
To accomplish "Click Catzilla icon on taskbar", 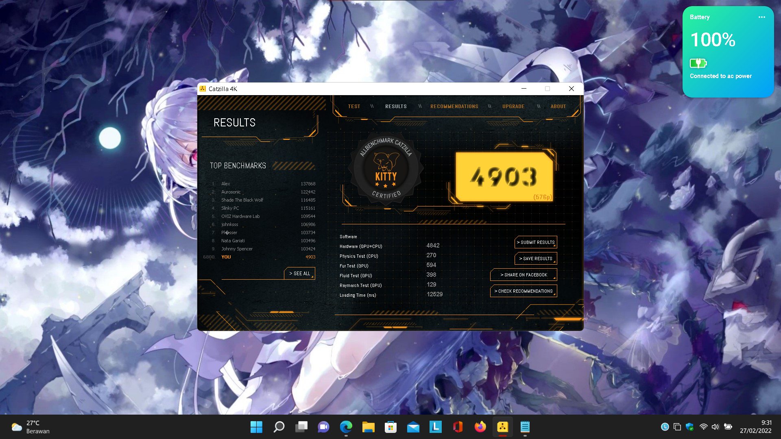I will (503, 427).
